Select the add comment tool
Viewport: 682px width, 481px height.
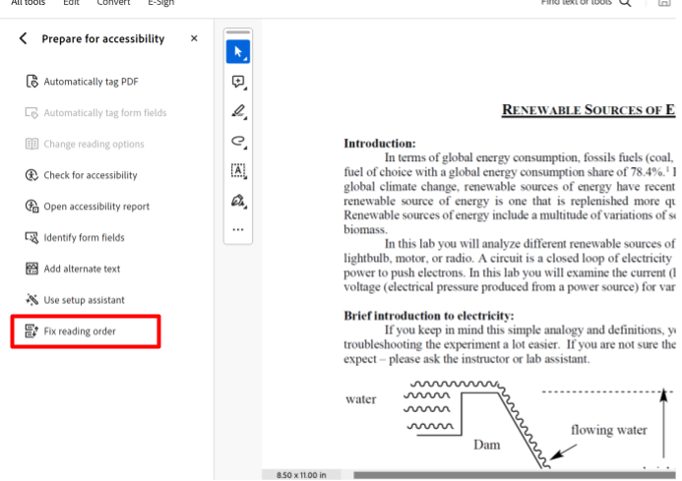(237, 83)
